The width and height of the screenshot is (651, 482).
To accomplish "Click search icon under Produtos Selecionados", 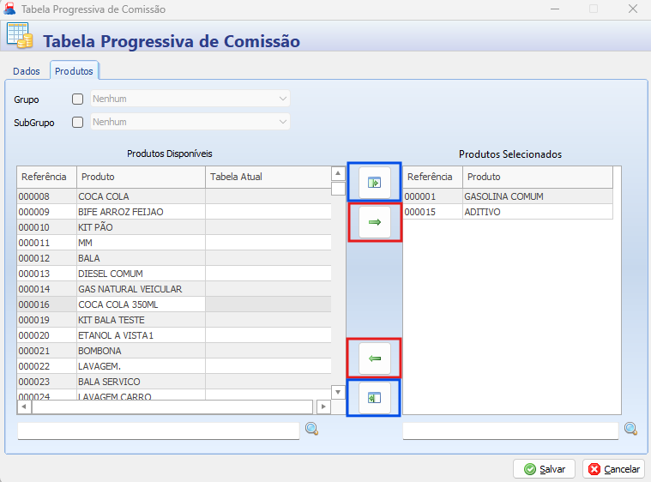I will tap(630, 430).
